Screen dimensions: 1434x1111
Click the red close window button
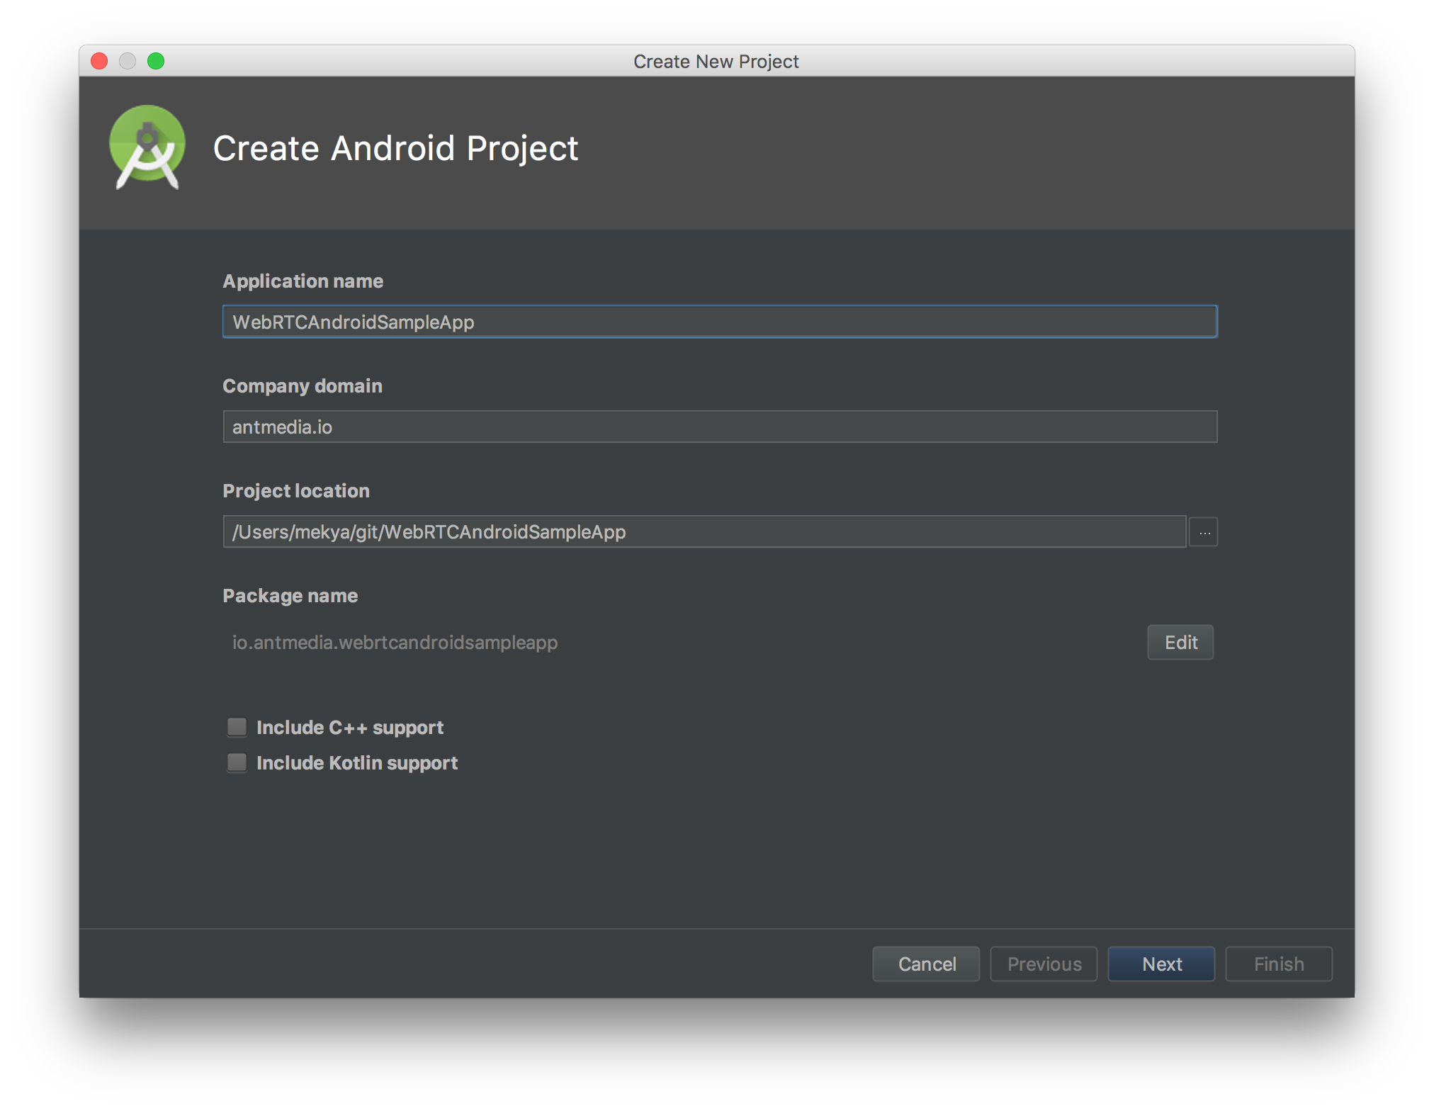tap(99, 62)
